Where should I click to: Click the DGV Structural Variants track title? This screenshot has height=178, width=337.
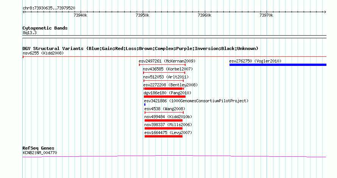coord(140,48)
